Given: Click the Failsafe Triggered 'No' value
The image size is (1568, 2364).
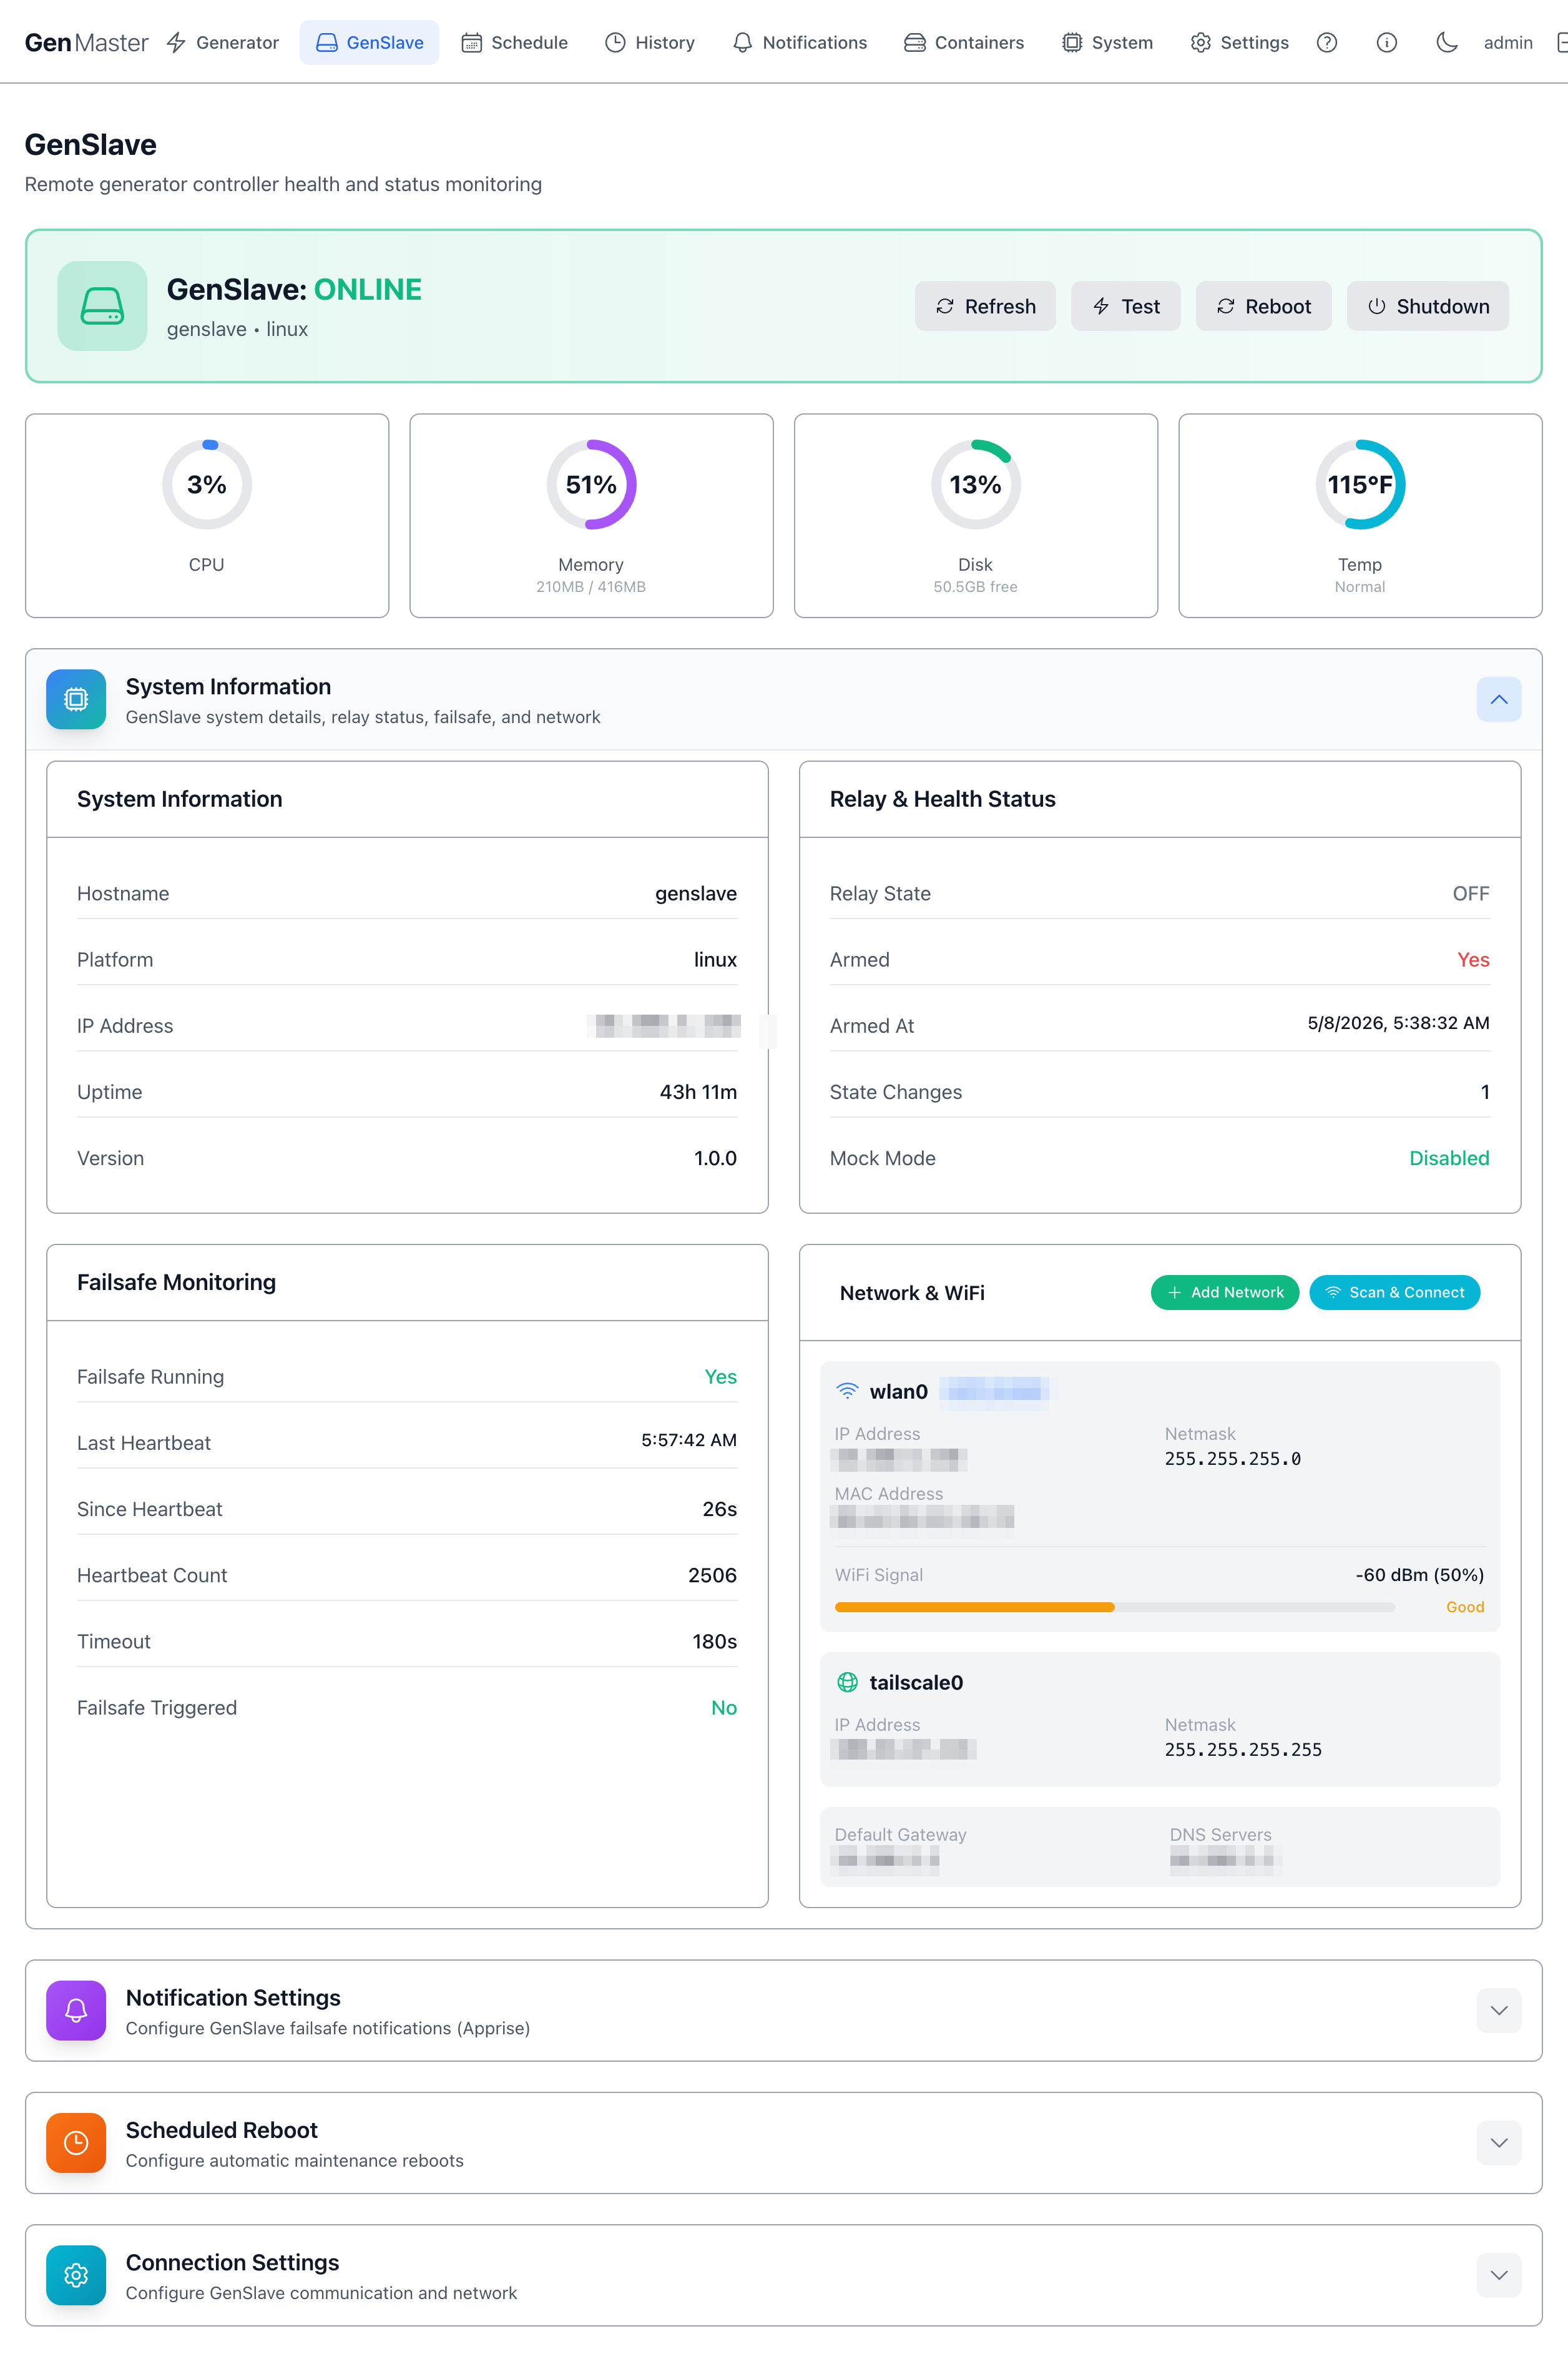Looking at the screenshot, I should [723, 1707].
